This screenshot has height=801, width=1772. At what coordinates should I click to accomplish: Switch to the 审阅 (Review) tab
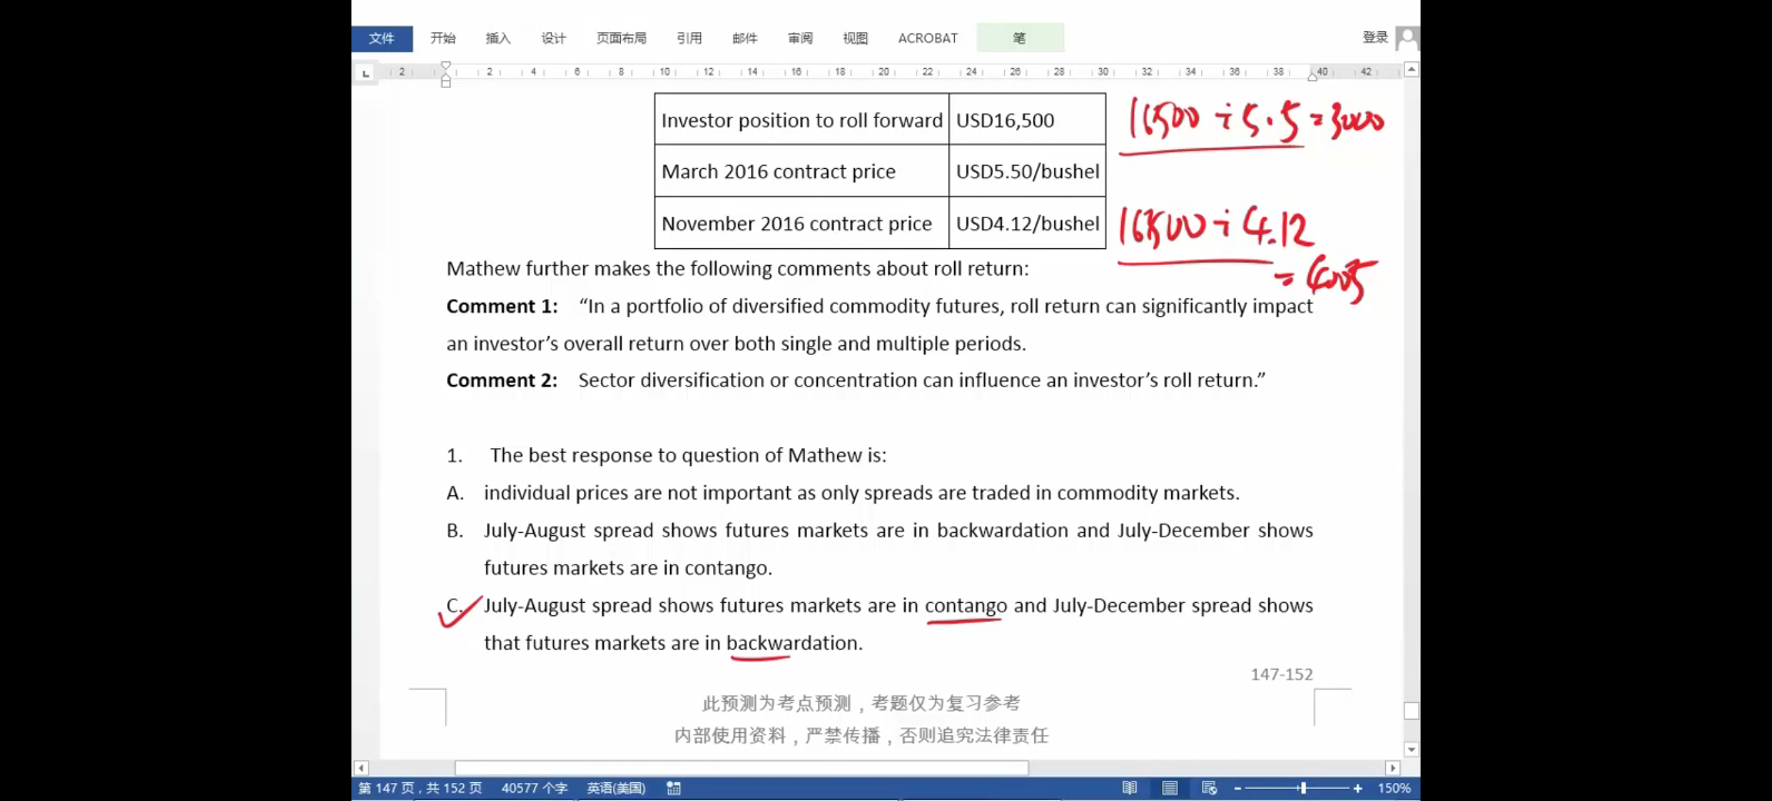(800, 39)
